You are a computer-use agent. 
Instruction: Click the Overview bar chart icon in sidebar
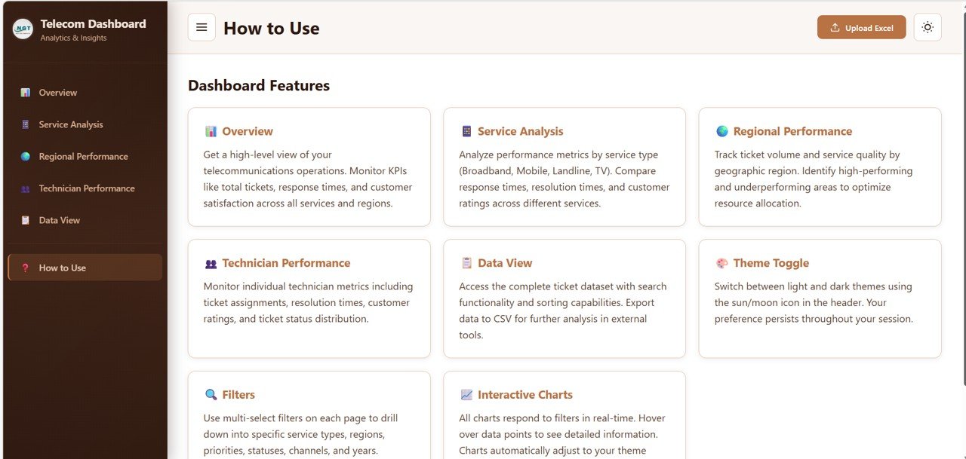click(x=26, y=93)
